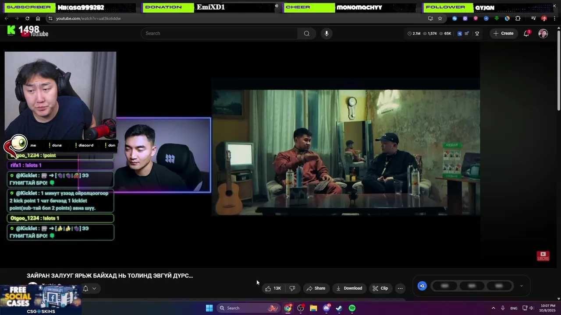Image resolution: width=561 pixels, height=315 pixels.
Task: Click the Download button
Action: click(349, 288)
